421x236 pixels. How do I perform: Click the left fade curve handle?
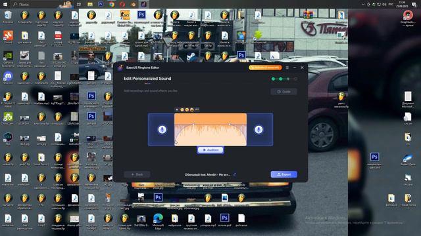[x=193, y=124]
